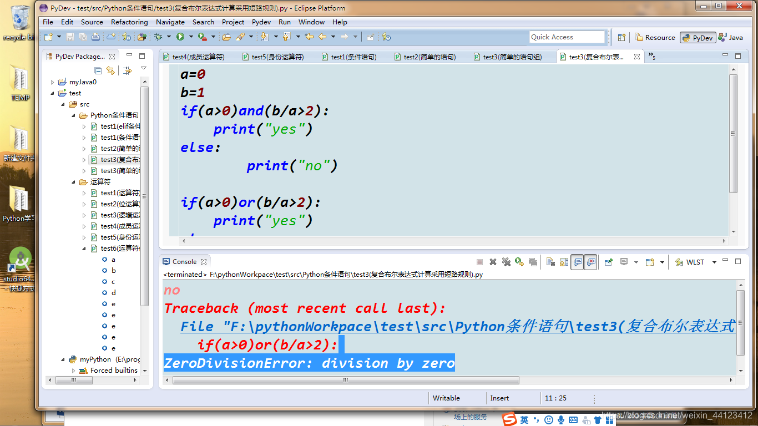Show hidden editor tabs chevron list

[651, 57]
